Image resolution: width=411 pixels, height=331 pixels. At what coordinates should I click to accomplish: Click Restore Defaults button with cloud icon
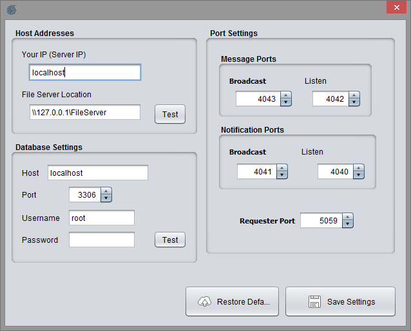click(x=232, y=301)
